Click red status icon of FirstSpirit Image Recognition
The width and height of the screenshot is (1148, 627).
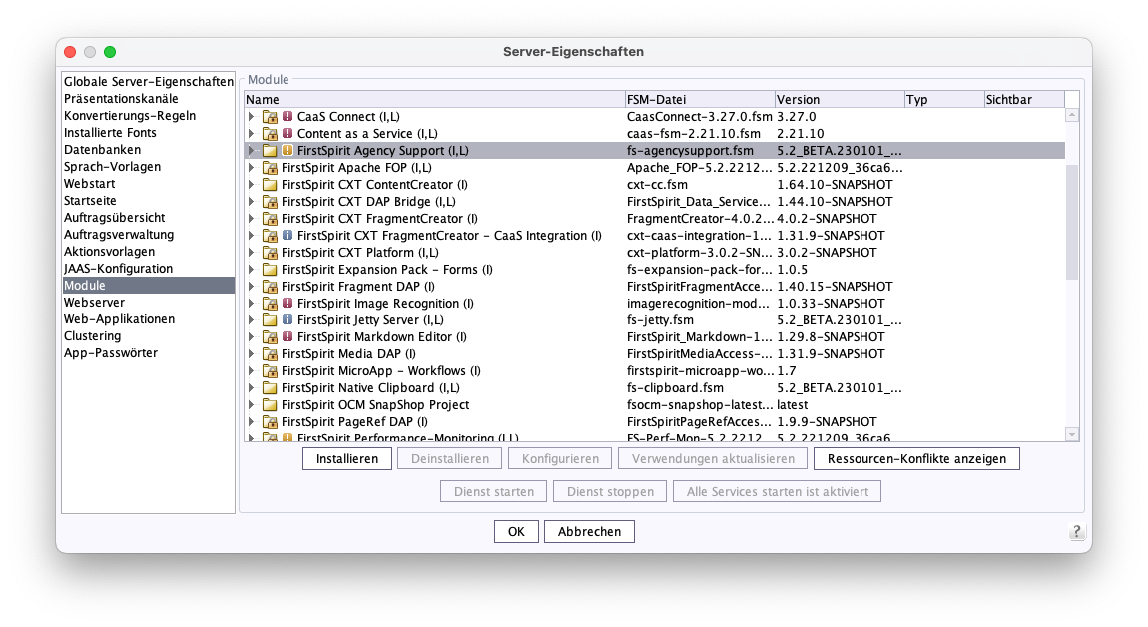pyautogui.click(x=287, y=303)
